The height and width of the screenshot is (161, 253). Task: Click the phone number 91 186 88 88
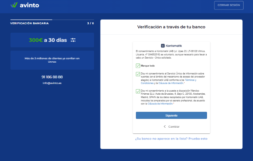tap(52, 77)
